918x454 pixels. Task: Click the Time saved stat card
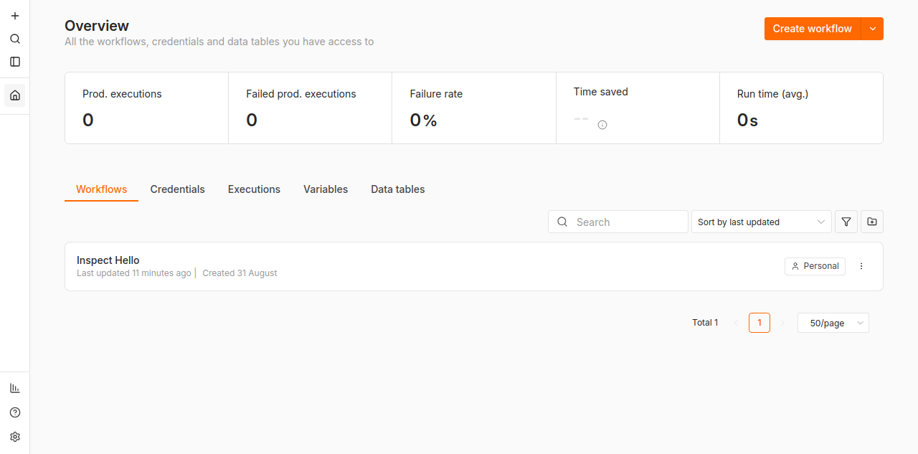pos(638,108)
